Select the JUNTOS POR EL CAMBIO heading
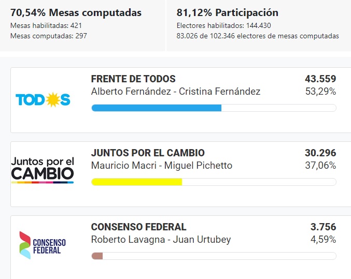 click(x=148, y=153)
